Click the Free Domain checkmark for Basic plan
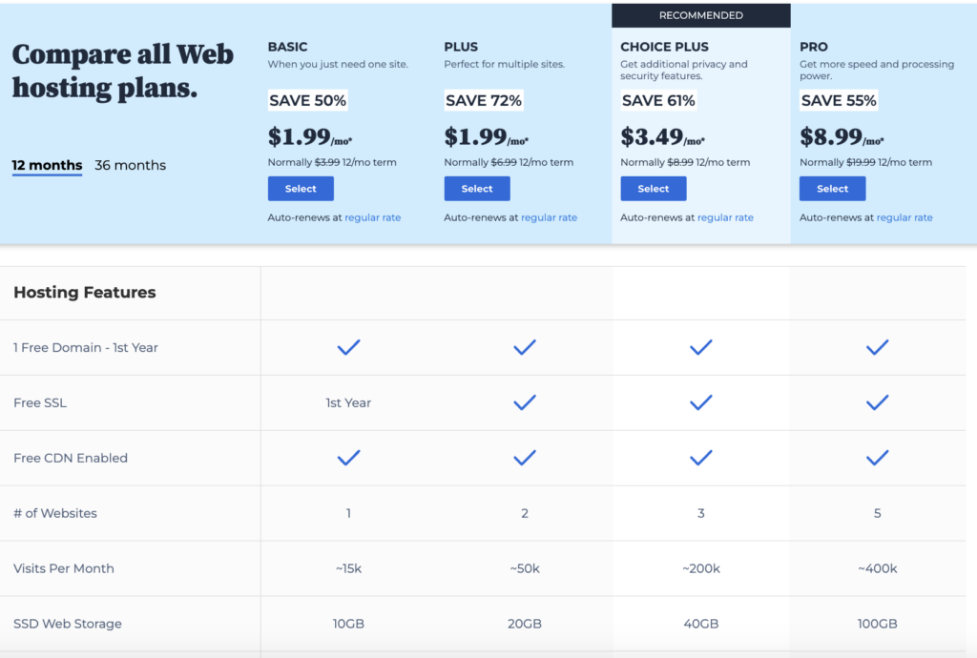 coord(348,347)
